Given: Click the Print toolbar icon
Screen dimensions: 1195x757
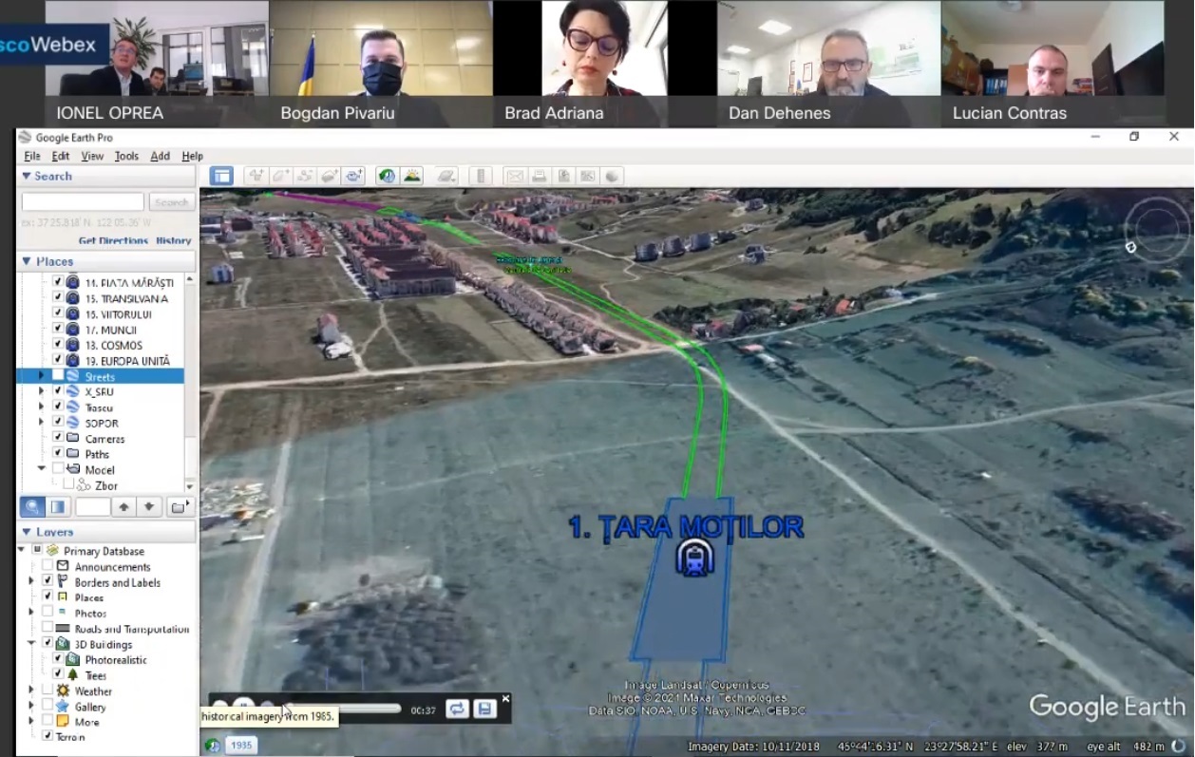Looking at the screenshot, I should point(540,176).
